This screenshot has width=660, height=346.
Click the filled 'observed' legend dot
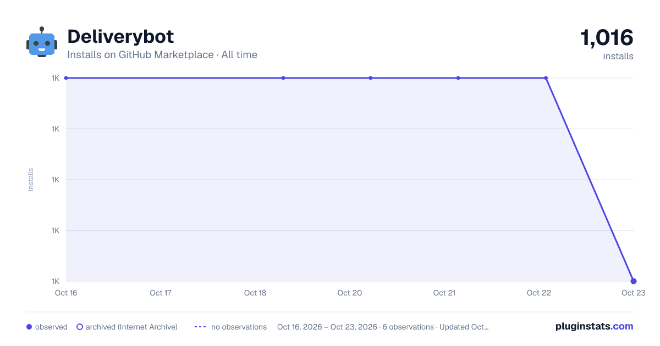(x=29, y=327)
